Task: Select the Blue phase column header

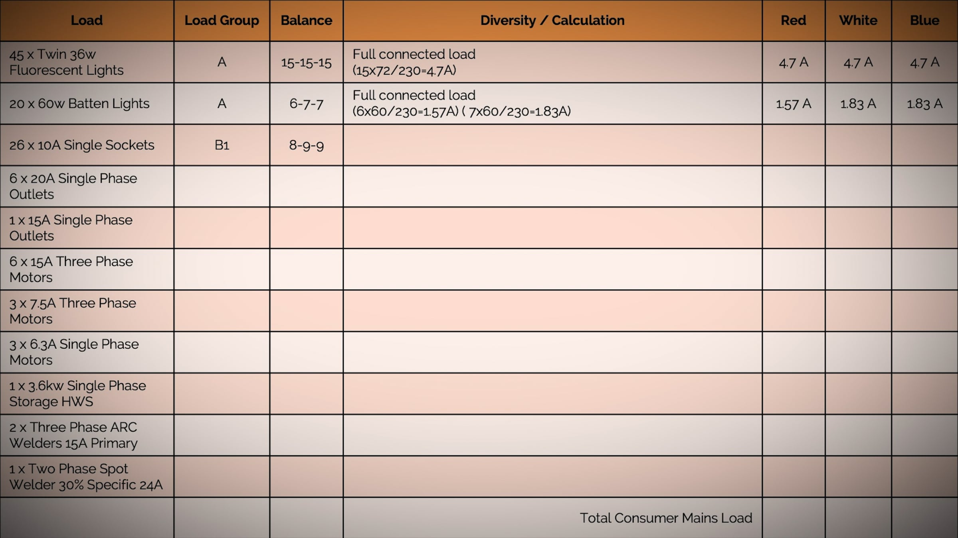Action: (925, 20)
